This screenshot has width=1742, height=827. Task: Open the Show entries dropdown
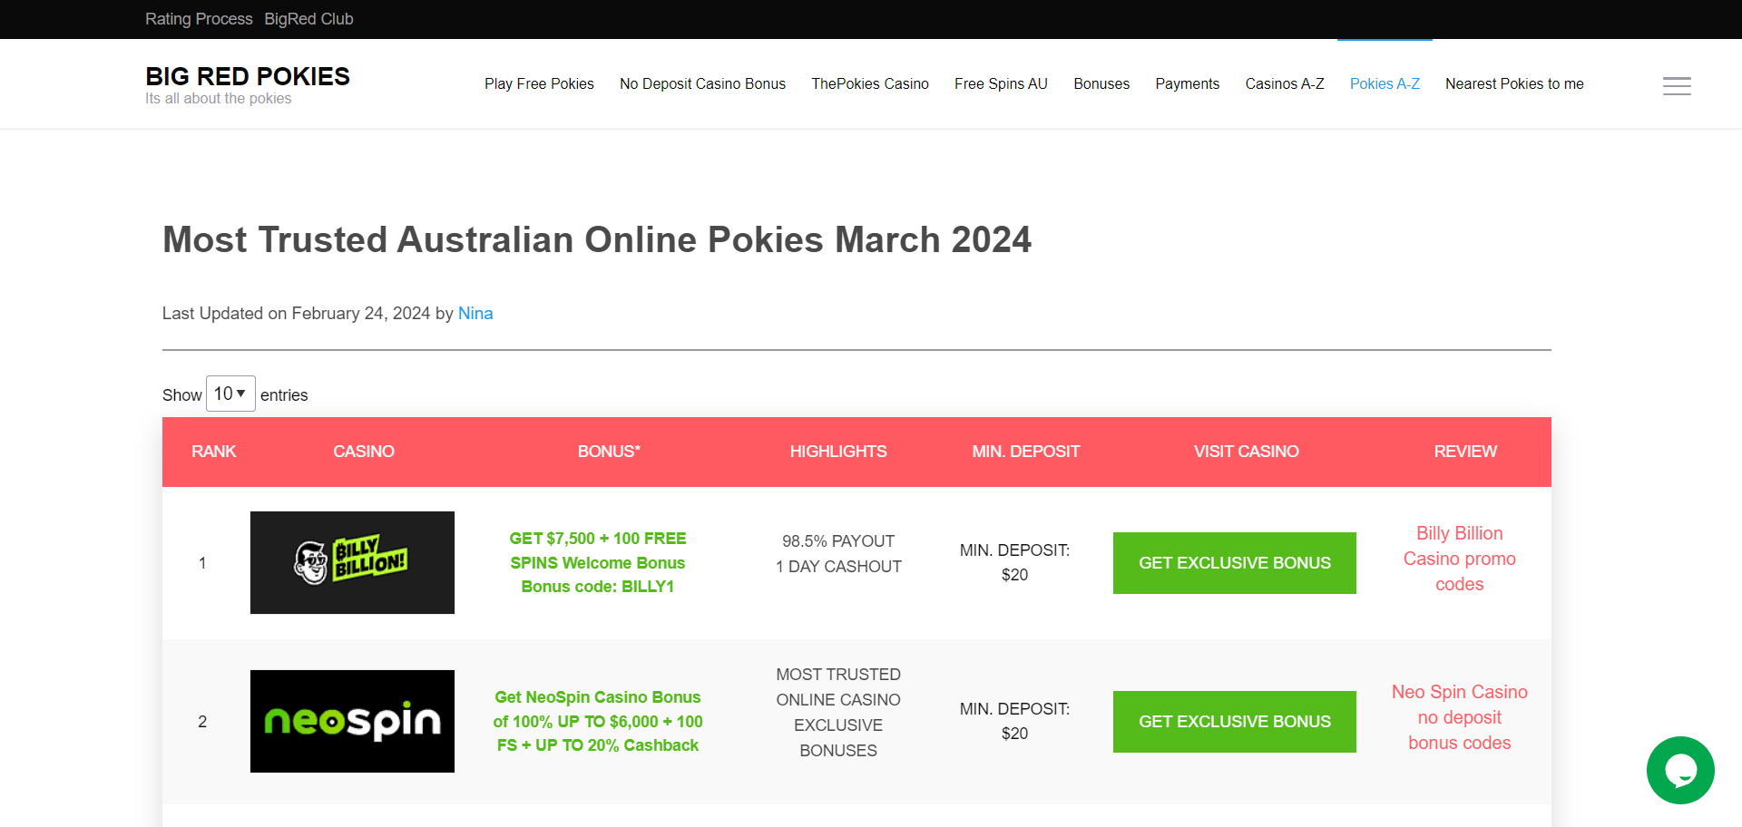(230, 394)
